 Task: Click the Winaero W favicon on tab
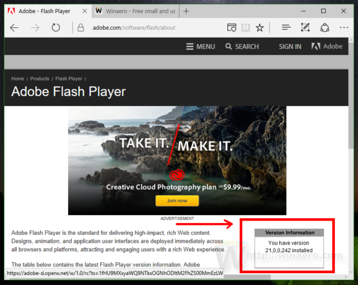pyautogui.click(x=98, y=11)
